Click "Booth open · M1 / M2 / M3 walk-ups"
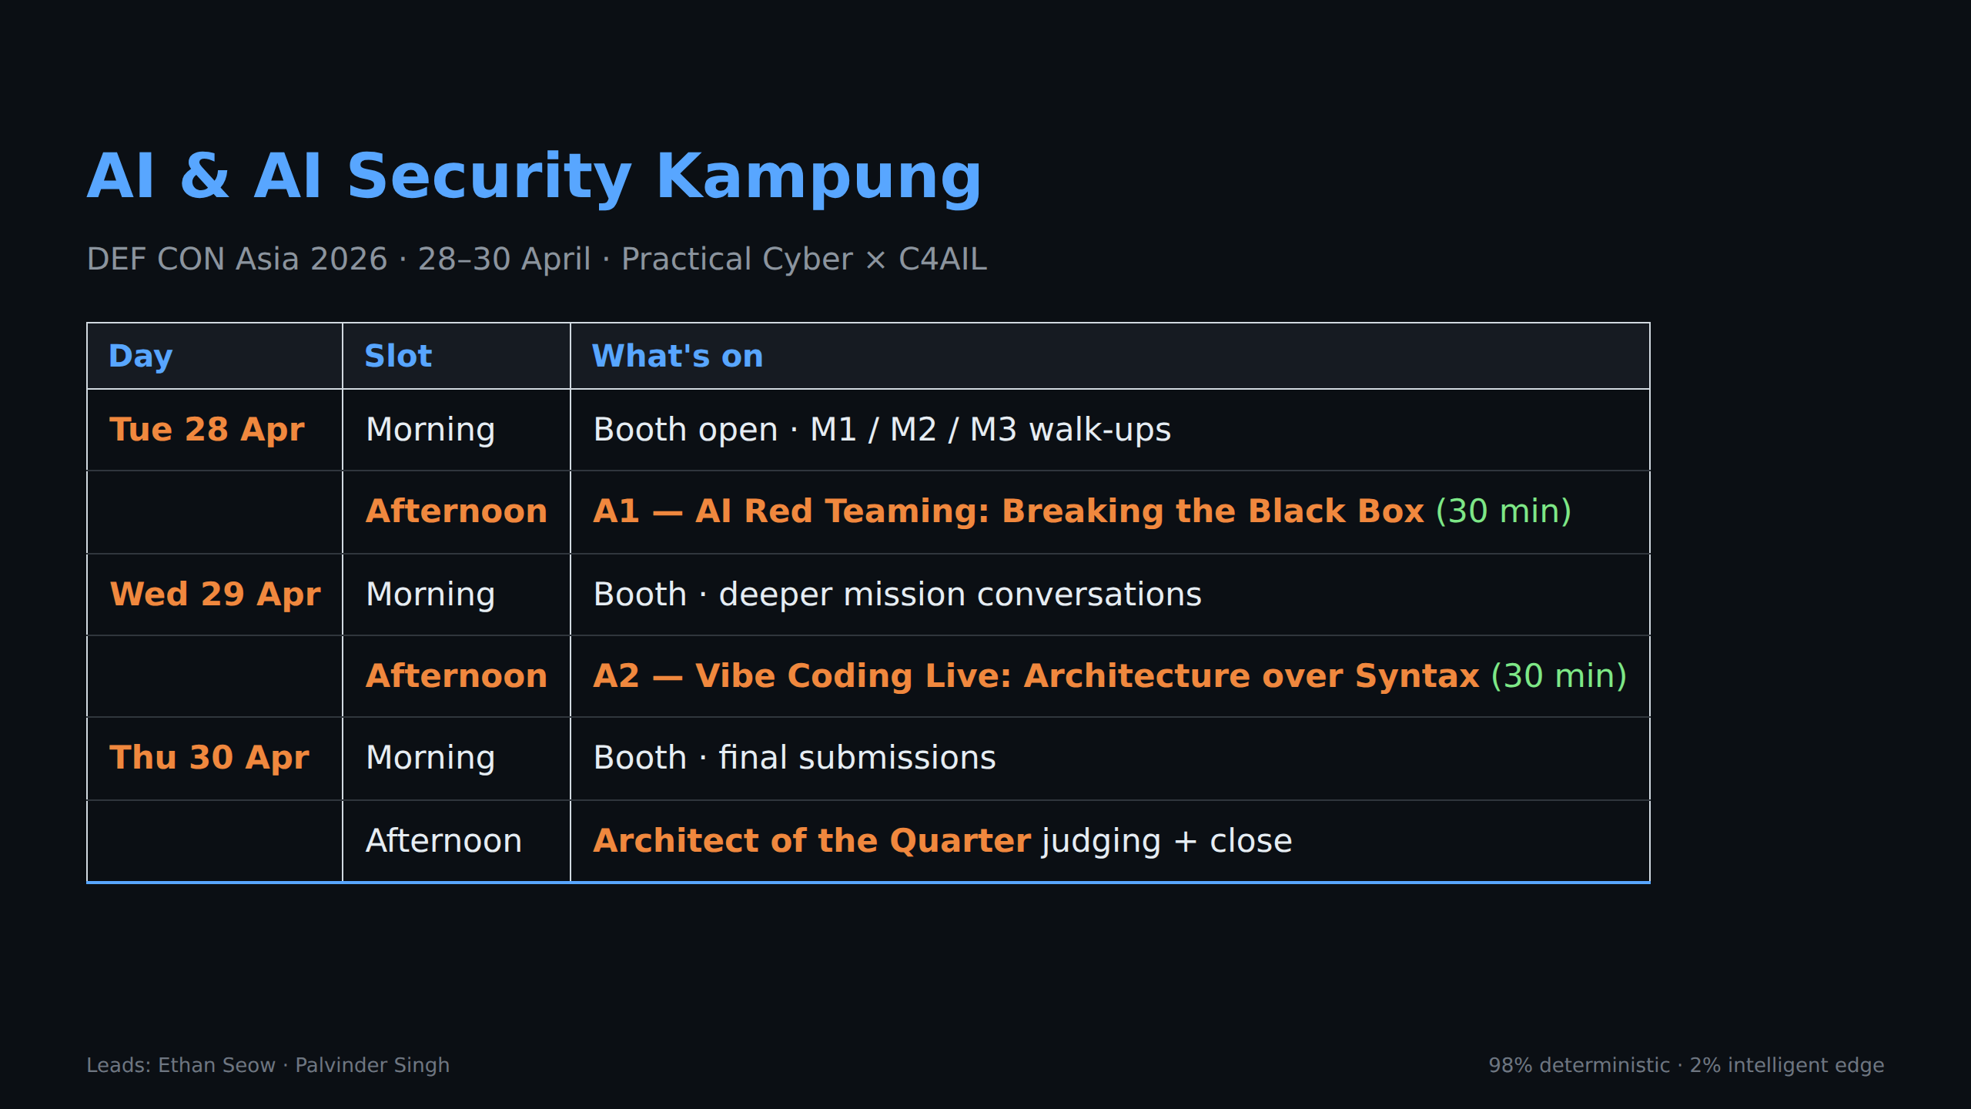Screen dimensions: 1971x1109 (x=882, y=430)
